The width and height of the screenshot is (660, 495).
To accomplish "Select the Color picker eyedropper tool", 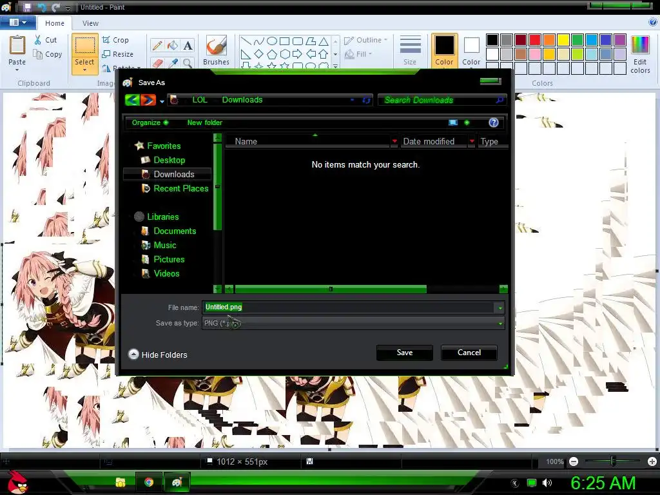I will [173, 63].
